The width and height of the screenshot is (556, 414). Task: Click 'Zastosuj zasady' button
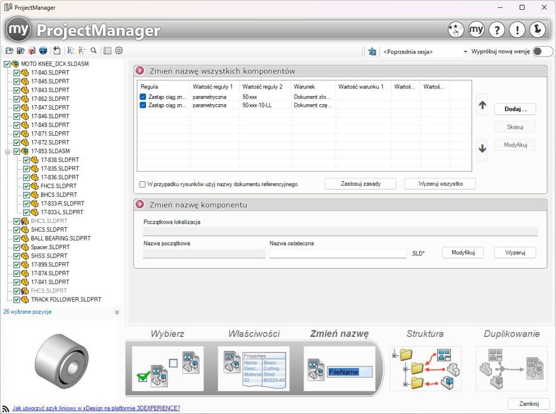coord(361,183)
